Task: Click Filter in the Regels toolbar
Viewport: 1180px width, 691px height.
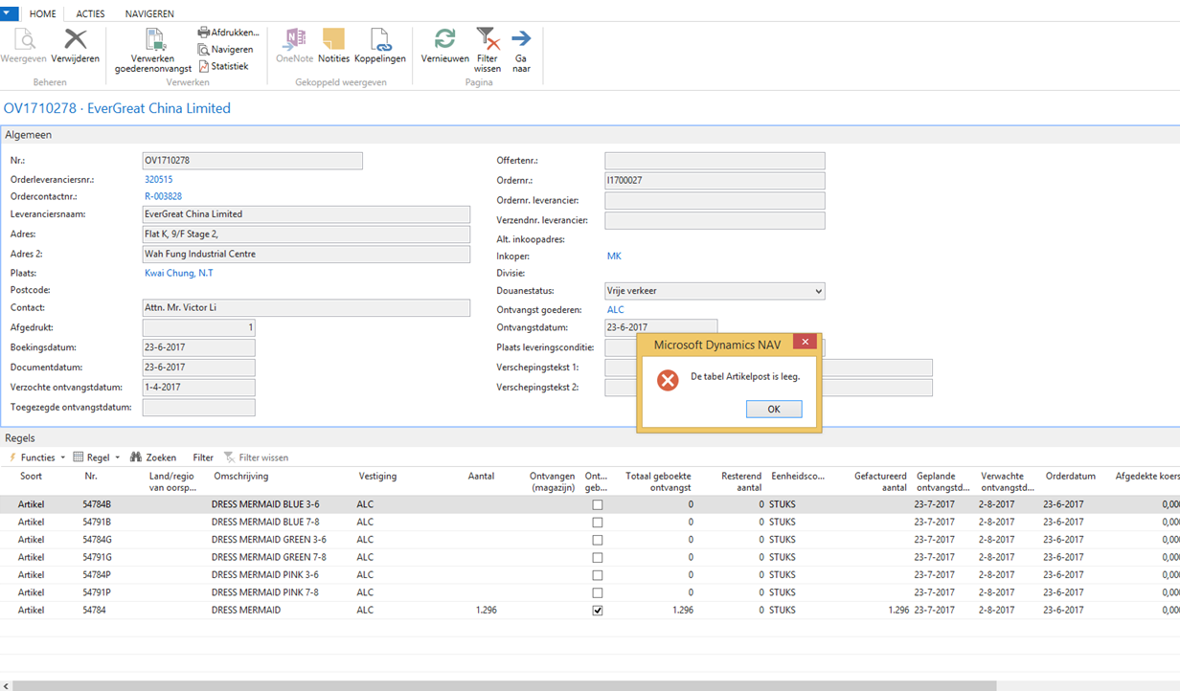Action: (203, 457)
